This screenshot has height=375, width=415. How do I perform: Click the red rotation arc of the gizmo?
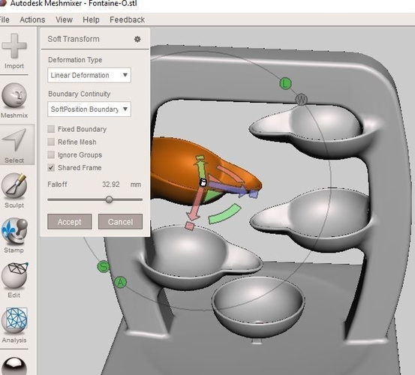tap(231, 174)
